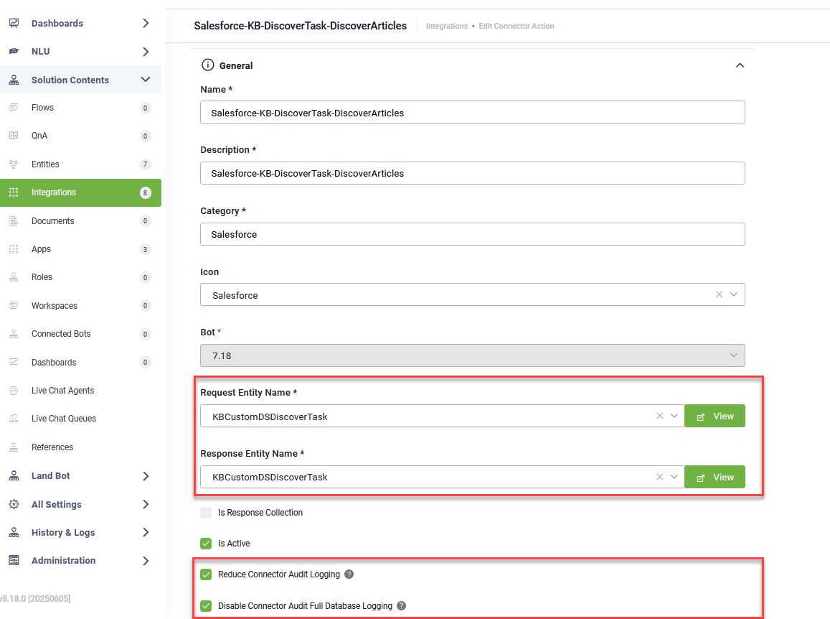Go to Integrations breadcrumb link

447,26
